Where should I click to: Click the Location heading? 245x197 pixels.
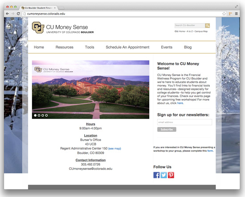[90, 136]
